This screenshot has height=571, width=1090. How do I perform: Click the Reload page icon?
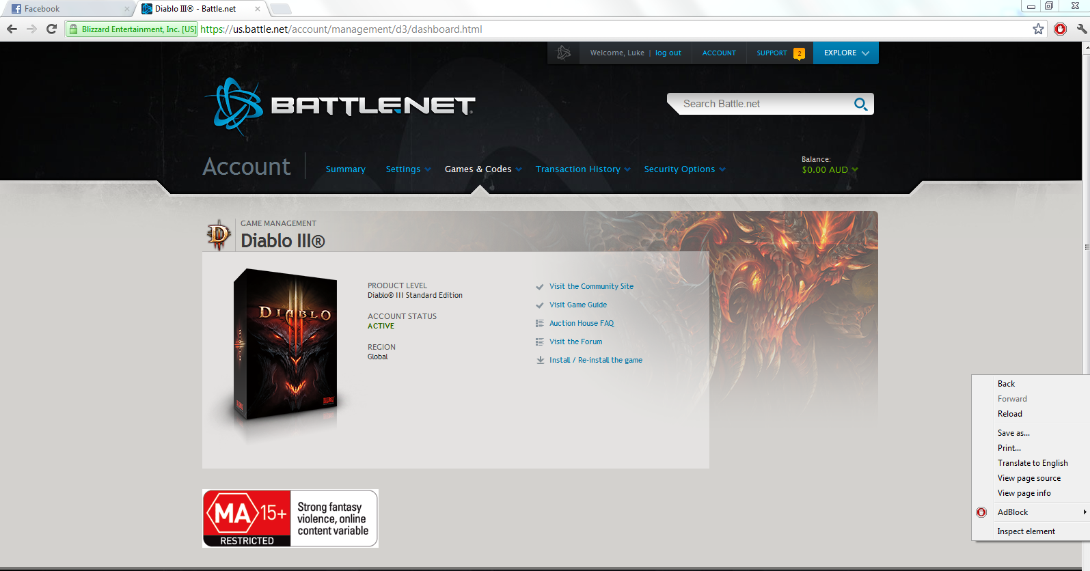pyautogui.click(x=51, y=29)
